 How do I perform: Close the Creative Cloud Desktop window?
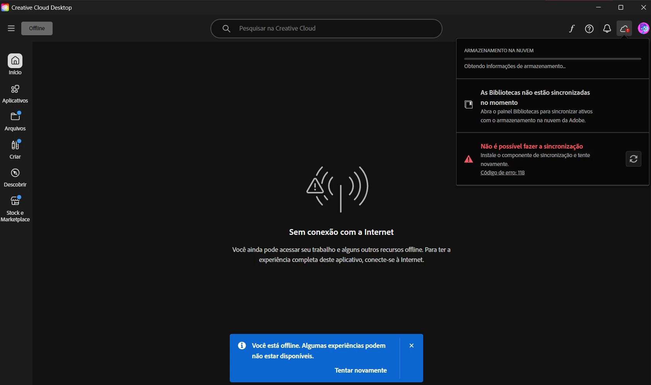(x=643, y=7)
